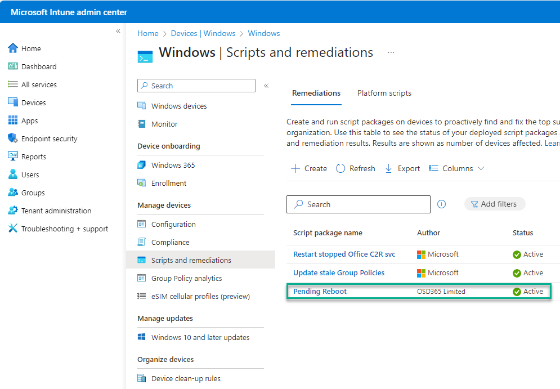This screenshot has height=389, width=560.
Task: Switch to the Platform scripts tab
Action: tap(384, 93)
